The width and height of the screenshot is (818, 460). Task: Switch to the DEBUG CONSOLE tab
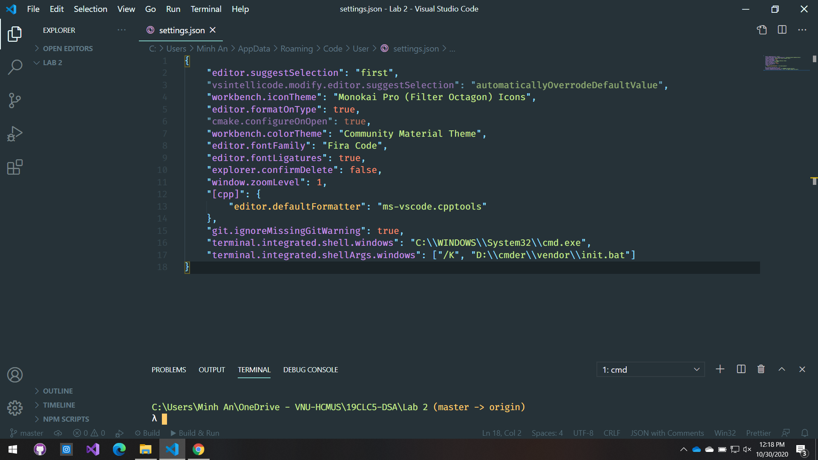pyautogui.click(x=311, y=369)
